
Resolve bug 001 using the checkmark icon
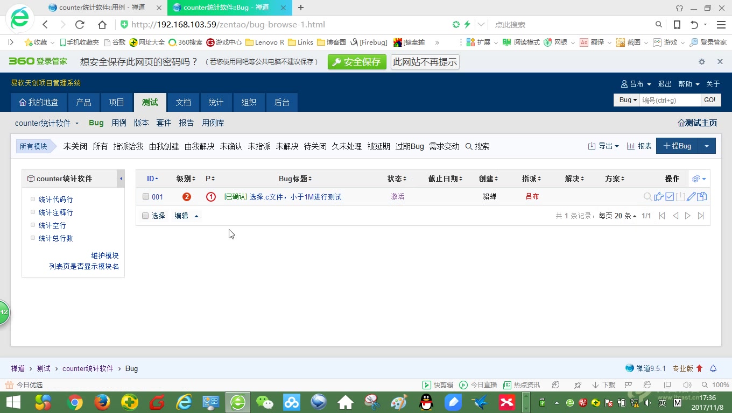pos(669,197)
